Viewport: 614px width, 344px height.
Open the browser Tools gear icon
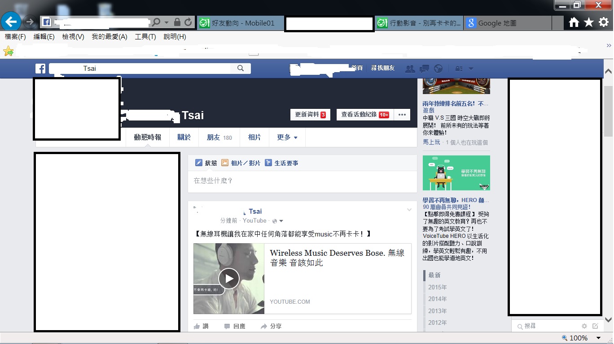604,23
